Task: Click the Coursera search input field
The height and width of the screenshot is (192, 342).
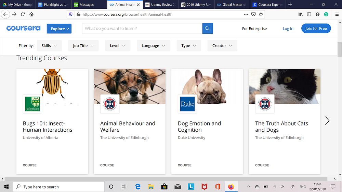Action: pyautogui.click(x=142, y=29)
